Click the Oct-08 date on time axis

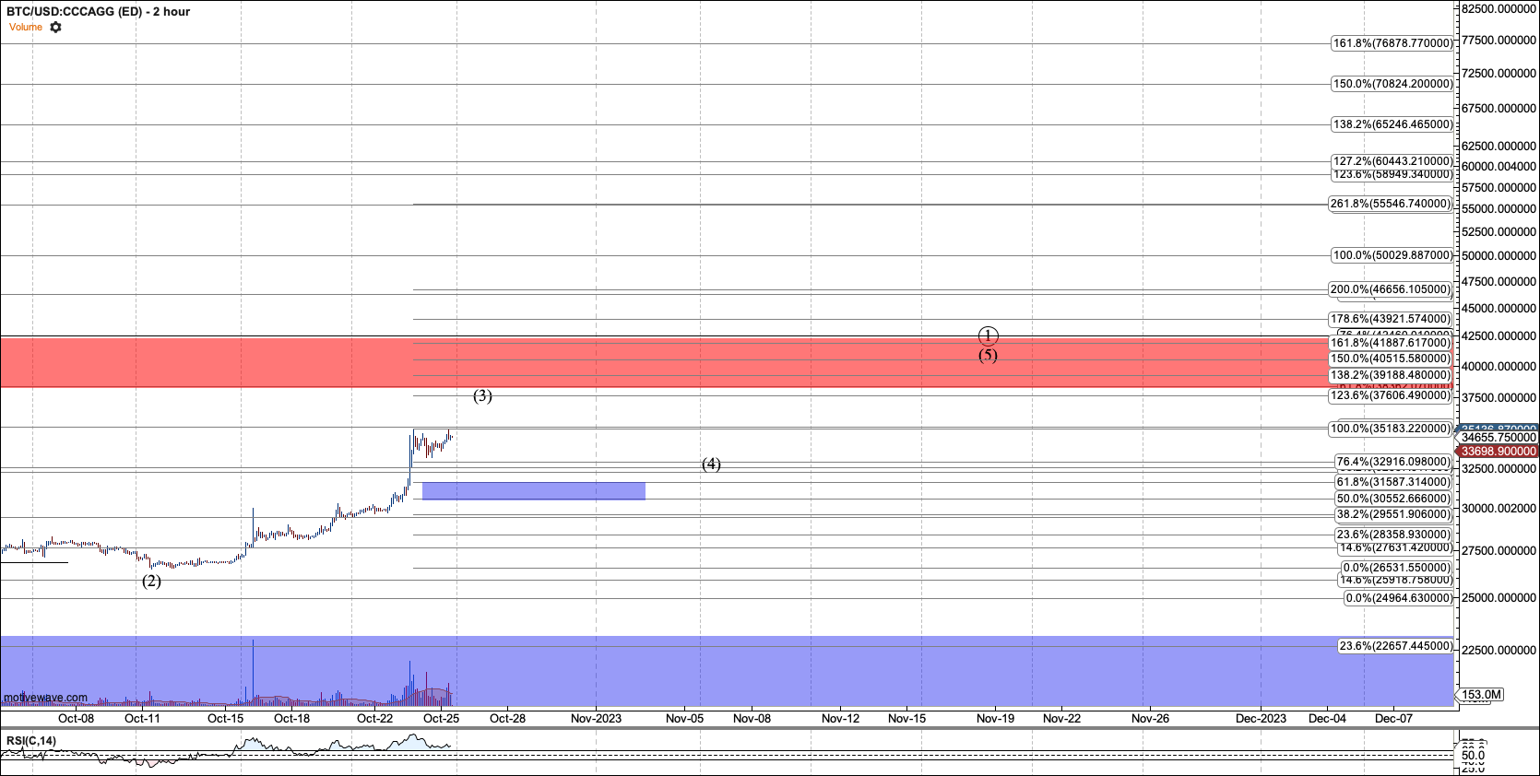(x=76, y=719)
